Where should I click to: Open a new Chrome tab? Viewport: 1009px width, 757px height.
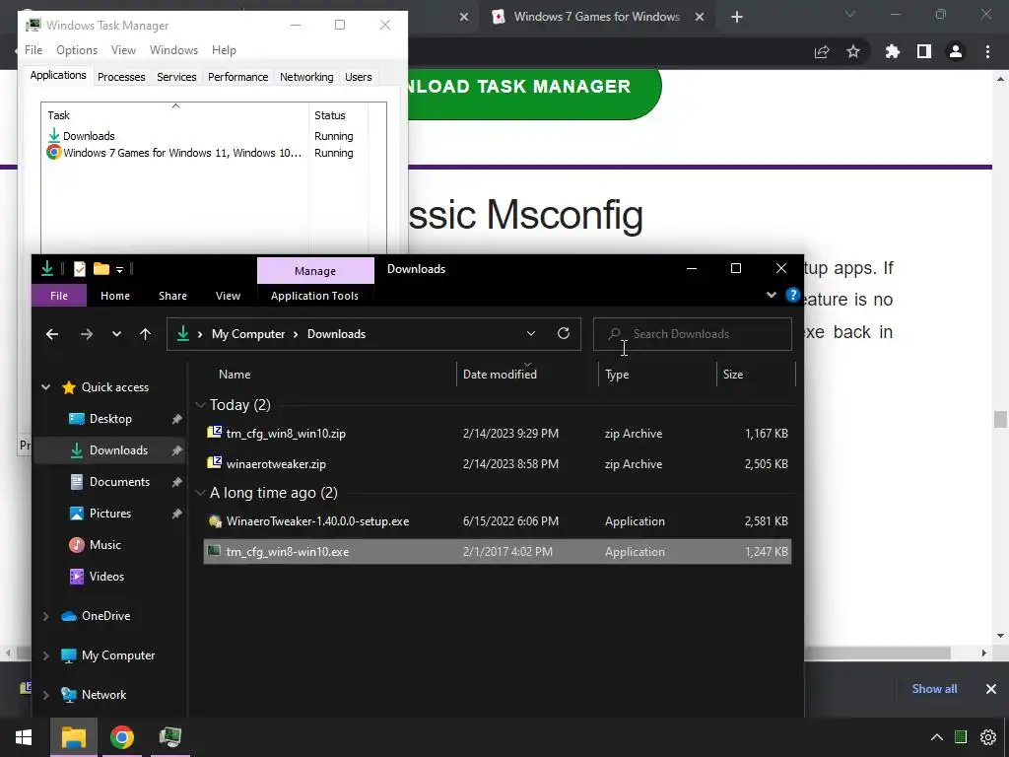tap(737, 17)
